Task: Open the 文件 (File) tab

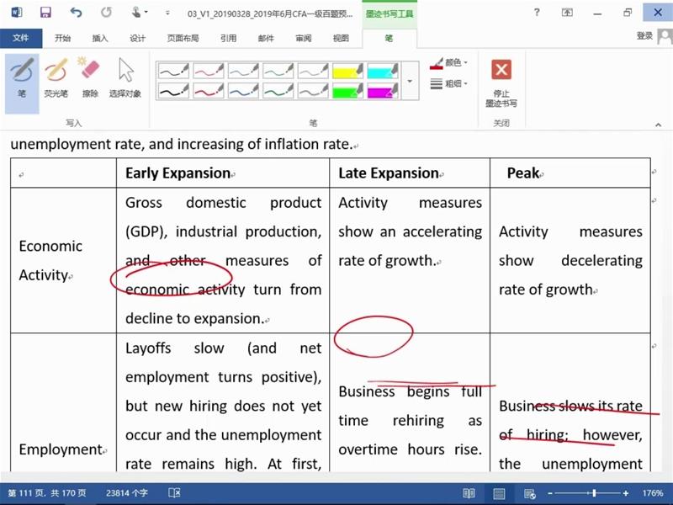Action: click(21, 38)
